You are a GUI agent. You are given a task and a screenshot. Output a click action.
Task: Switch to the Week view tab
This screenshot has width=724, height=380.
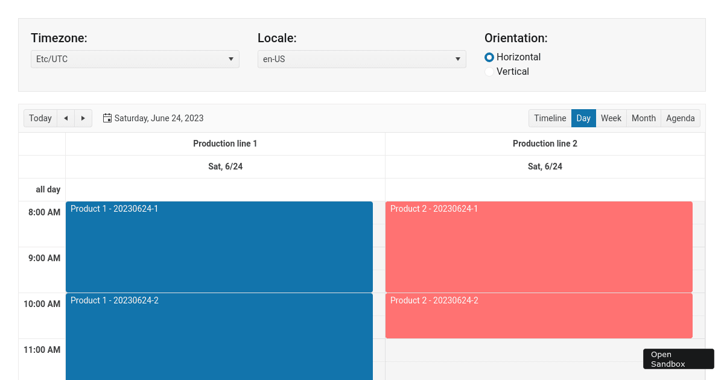point(611,118)
